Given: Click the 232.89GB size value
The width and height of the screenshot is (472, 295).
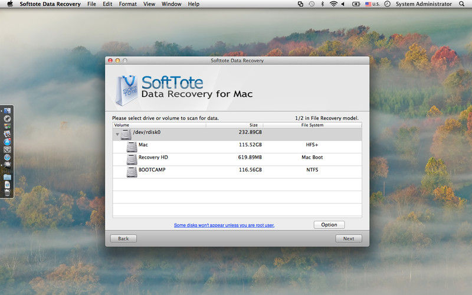Looking at the screenshot, I should pos(250,132).
